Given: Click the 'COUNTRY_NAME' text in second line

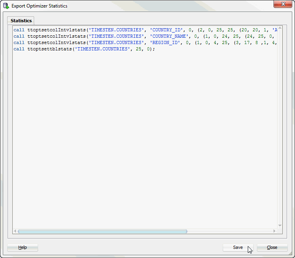Looking at the screenshot, I should (x=169, y=36).
